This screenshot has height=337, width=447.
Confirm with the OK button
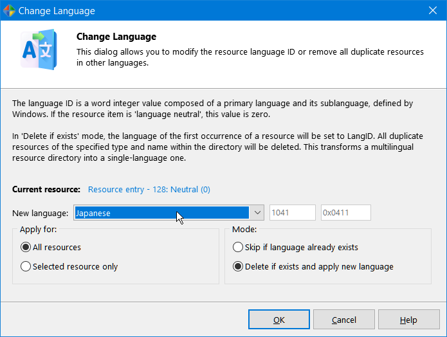[x=278, y=320]
